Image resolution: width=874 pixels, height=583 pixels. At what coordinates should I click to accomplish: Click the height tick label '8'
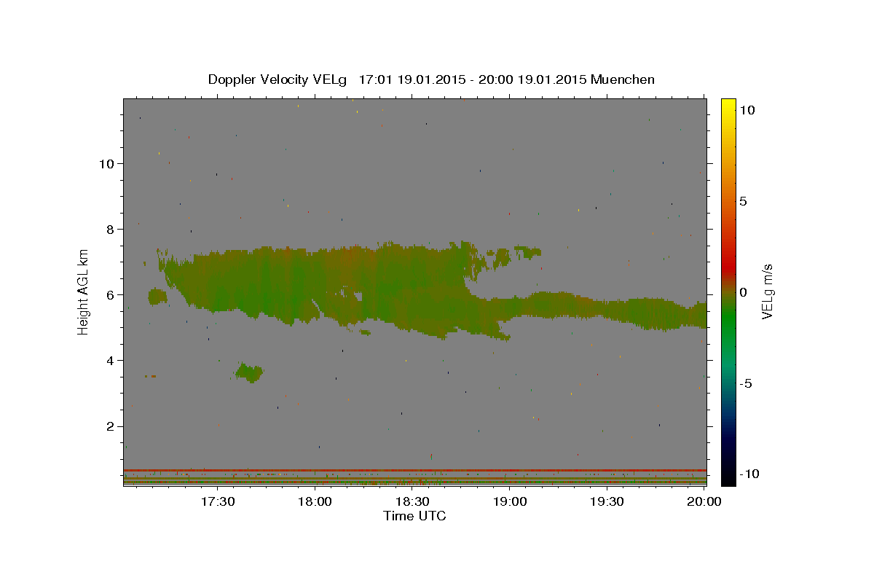tap(111, 229)
